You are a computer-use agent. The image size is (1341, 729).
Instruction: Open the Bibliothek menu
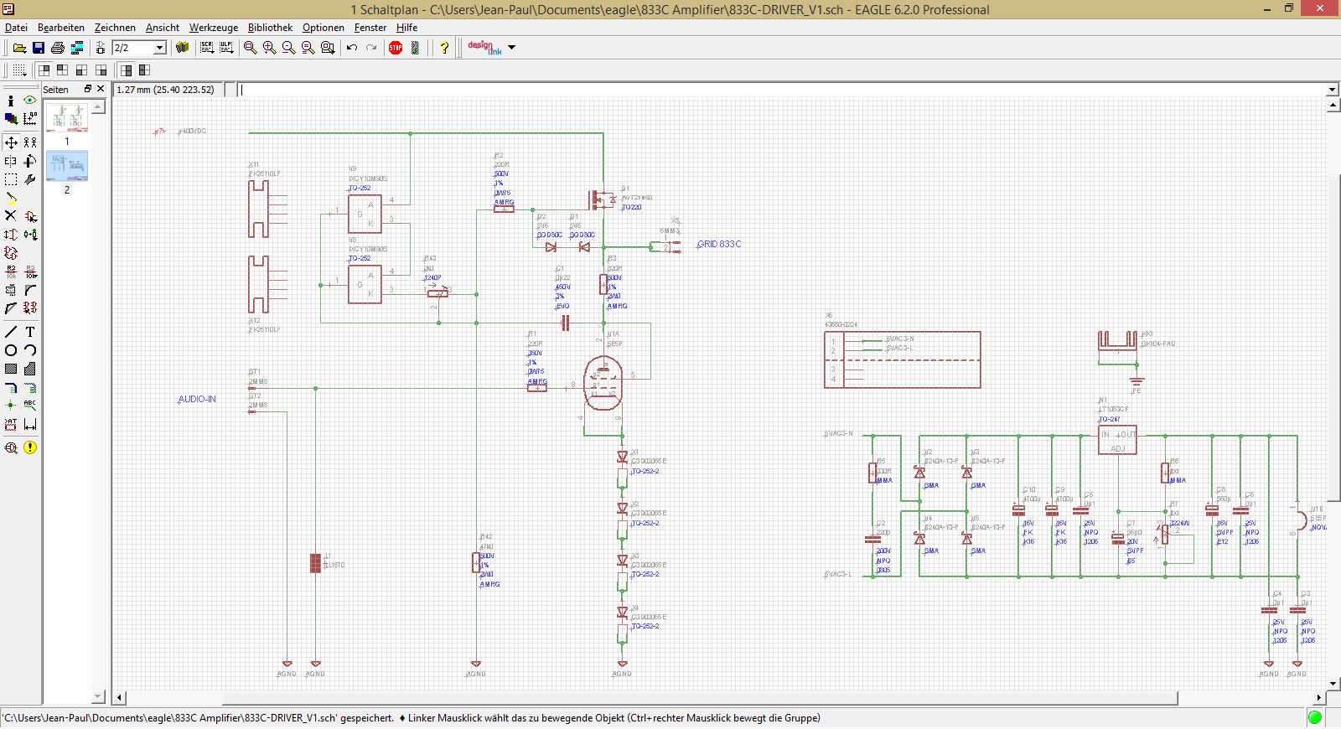pos(270,28)
